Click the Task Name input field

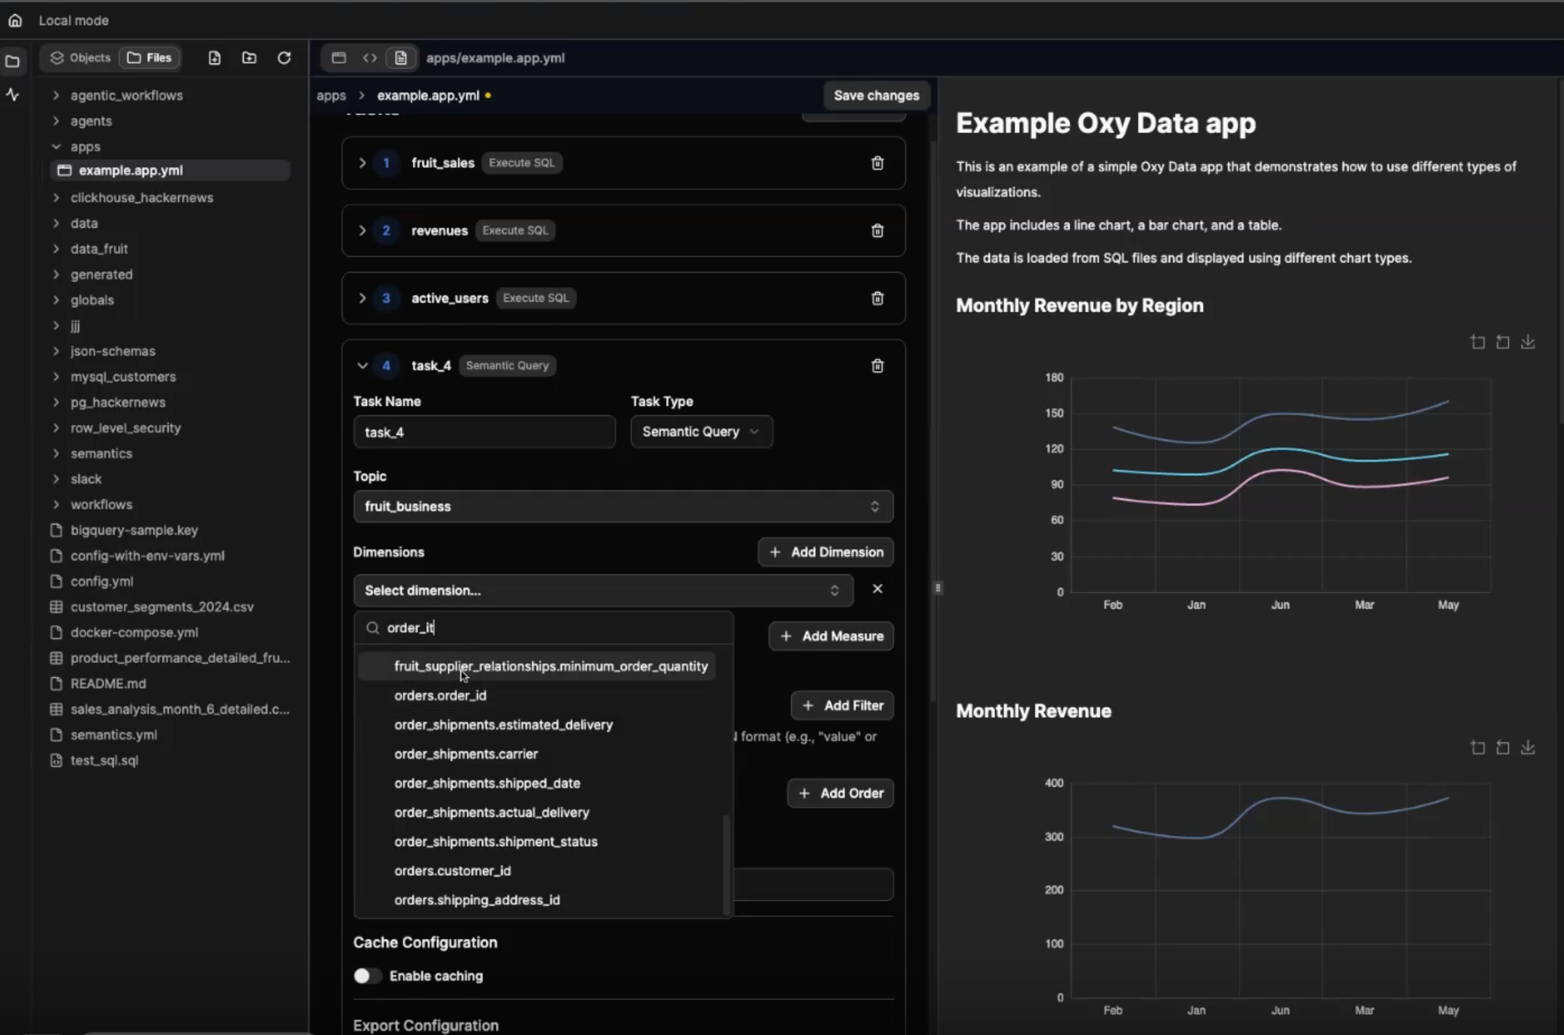(484, 432)
